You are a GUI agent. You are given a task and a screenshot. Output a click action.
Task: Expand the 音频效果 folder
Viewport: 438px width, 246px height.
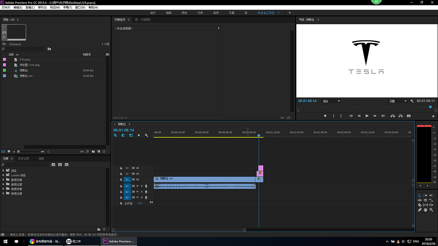coord(3,180)
